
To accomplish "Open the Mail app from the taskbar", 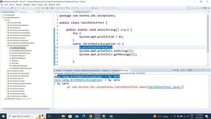I will 77,116.
